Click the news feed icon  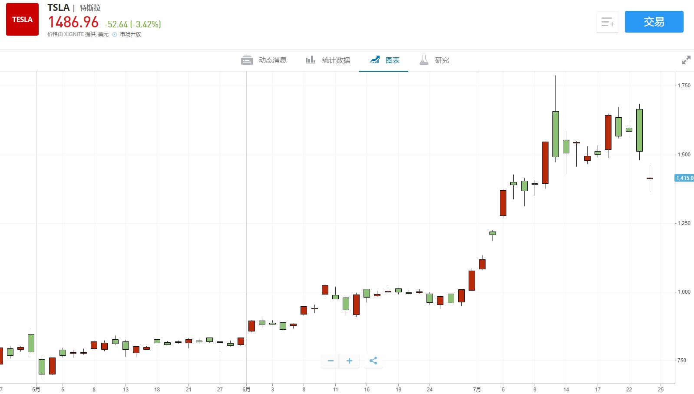(247, 60)
